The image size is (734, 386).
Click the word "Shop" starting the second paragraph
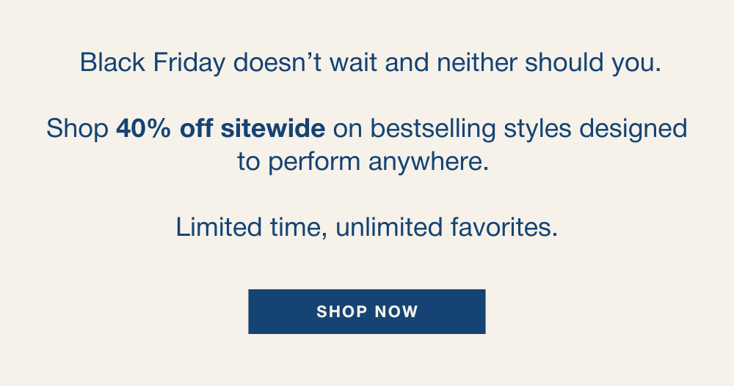click(x=77, y=129)
